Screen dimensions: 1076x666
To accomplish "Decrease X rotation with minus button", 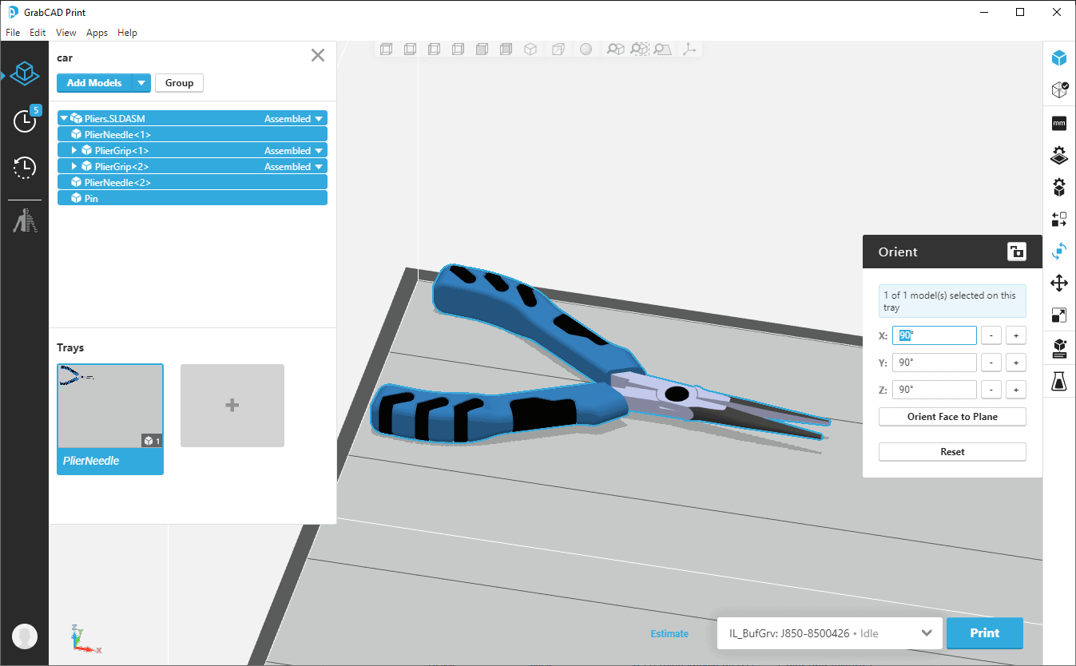I will coord(991,335).
